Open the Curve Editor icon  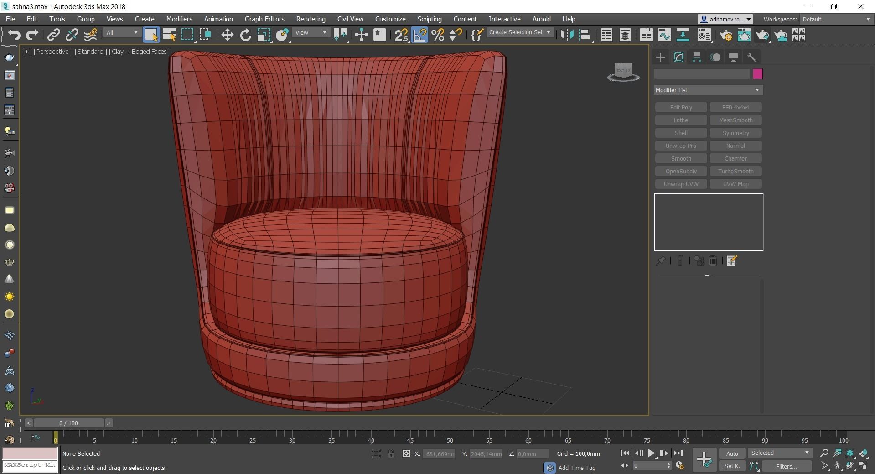pos(664,35)
